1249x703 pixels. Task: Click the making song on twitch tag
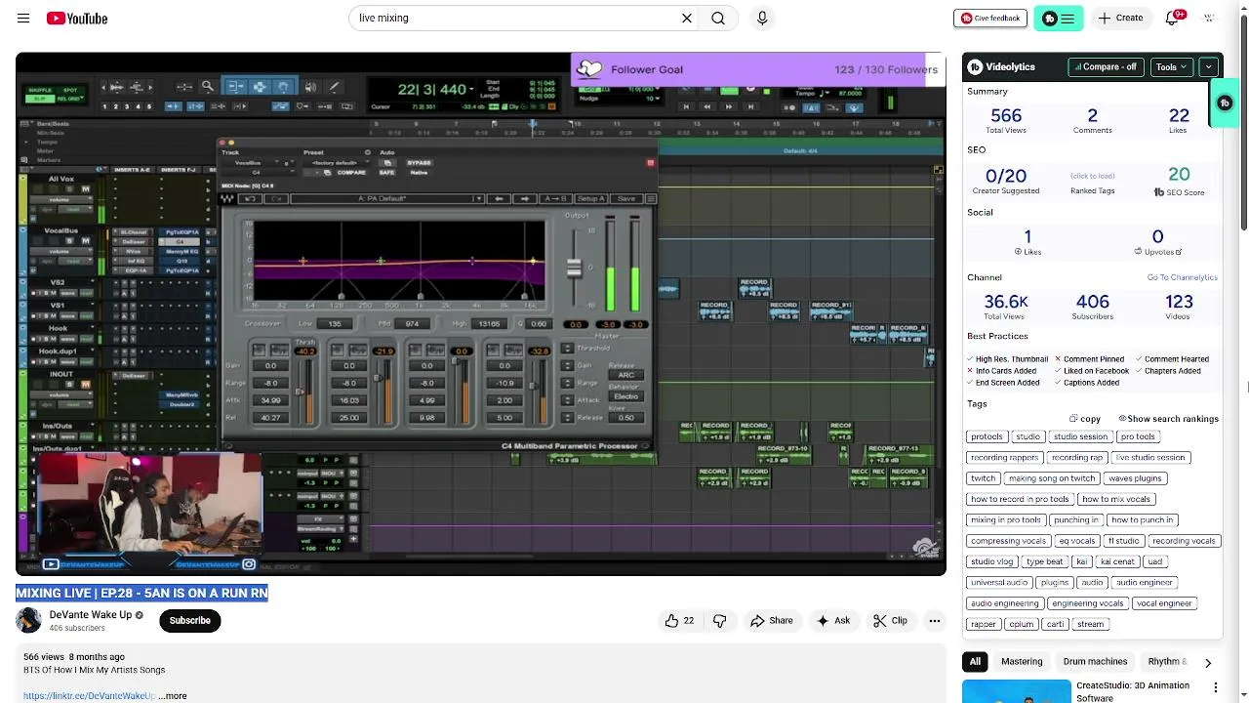point(1052,478)
